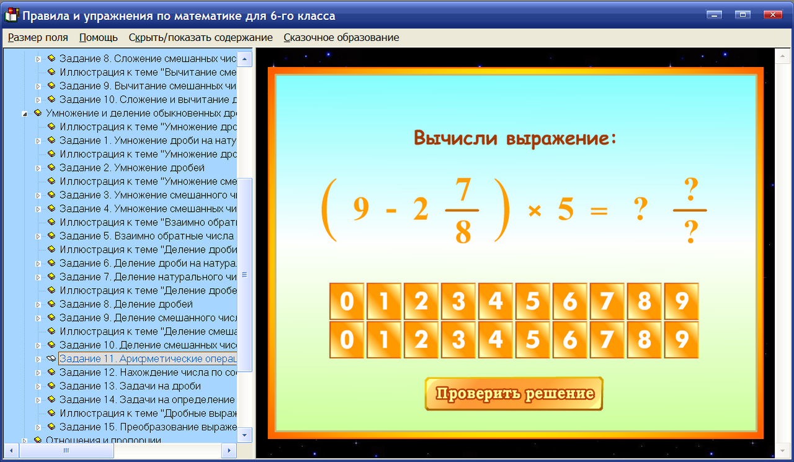Click the 0 tile in the top digit row
Screen dimensions: 794x462
tap(347, 302)
